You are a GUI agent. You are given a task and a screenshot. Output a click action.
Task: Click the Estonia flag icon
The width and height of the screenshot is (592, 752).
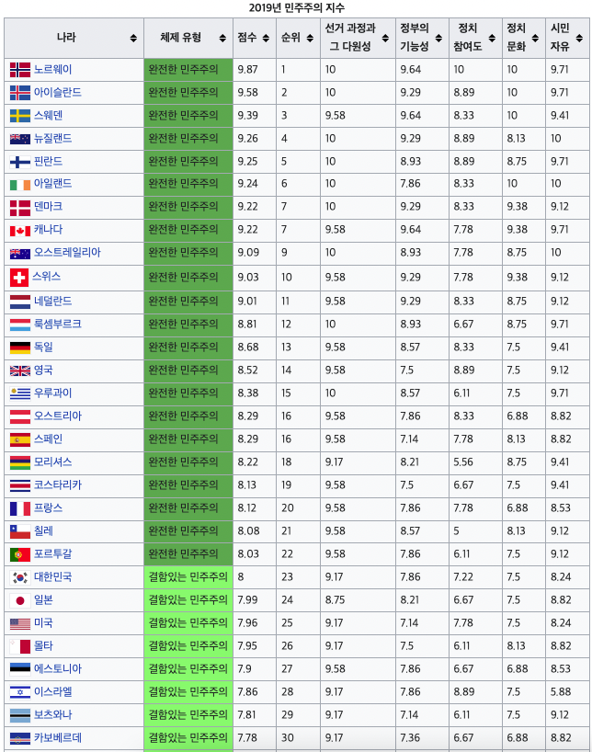coord(19,670)
